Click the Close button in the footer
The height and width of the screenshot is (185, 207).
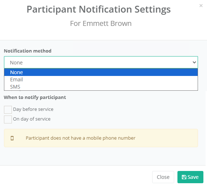163,177
